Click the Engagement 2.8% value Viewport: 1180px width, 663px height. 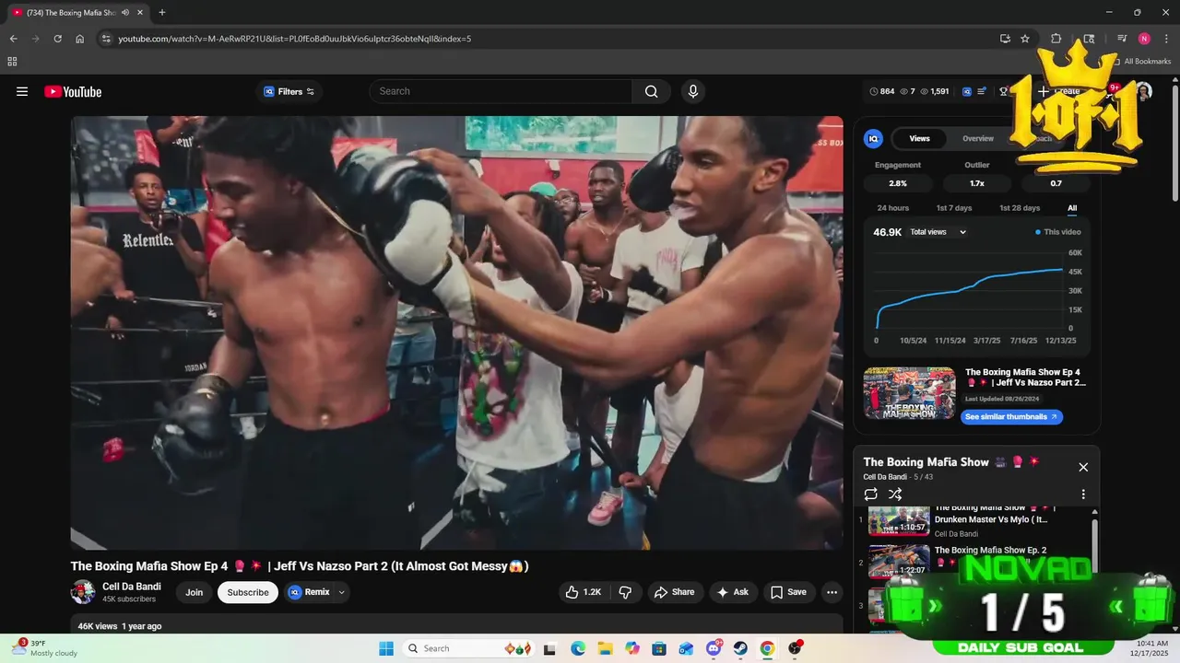pyautogui.click(x=898, y=183)
